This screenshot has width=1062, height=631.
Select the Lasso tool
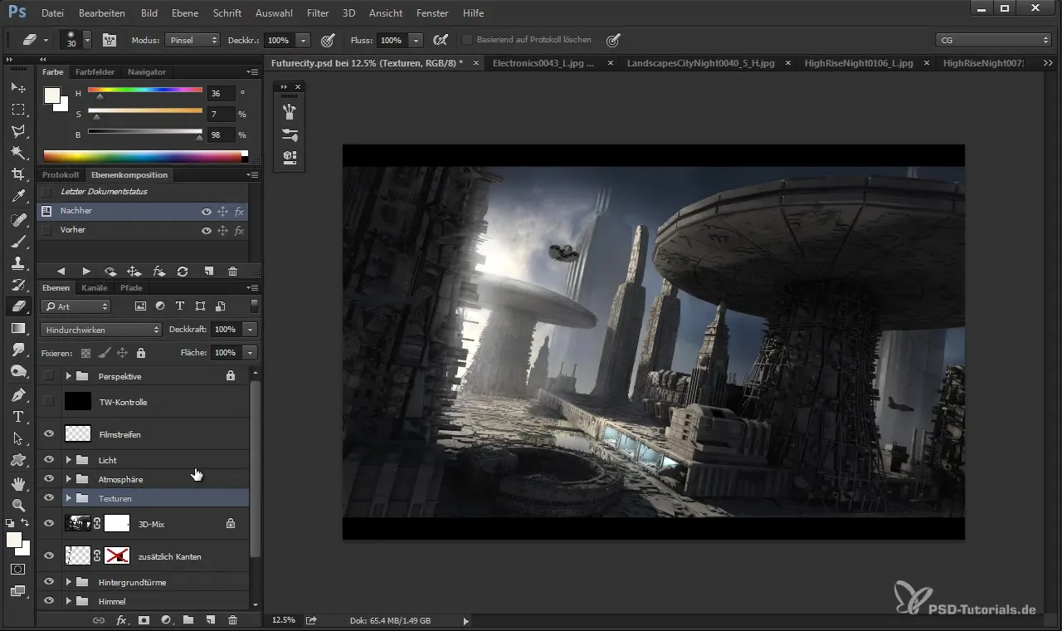pyautogui.click(x=17, y=131)
